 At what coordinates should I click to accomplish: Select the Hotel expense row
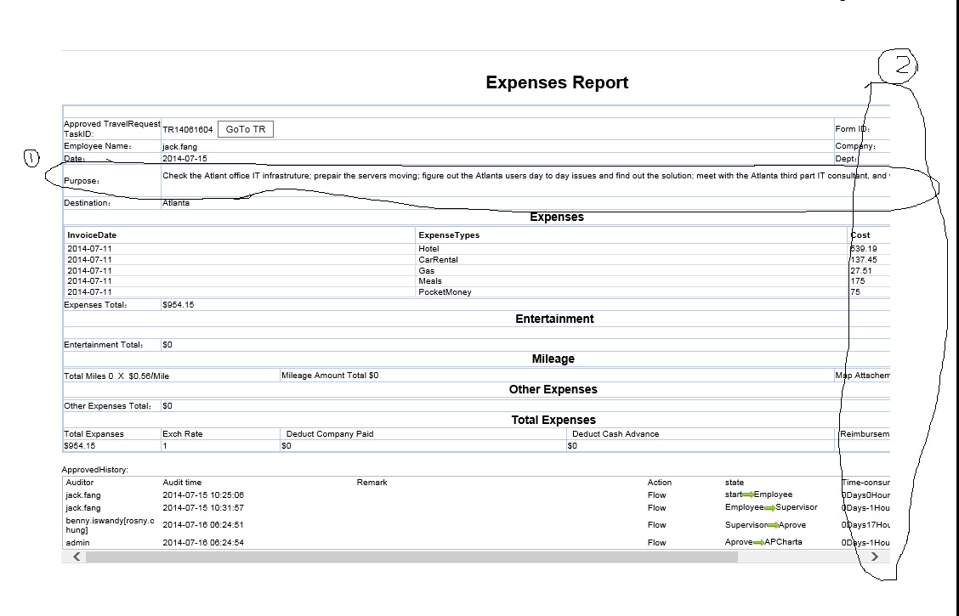point(477,249)
